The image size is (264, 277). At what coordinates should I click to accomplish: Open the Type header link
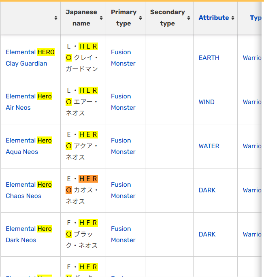tap(256, 18)
